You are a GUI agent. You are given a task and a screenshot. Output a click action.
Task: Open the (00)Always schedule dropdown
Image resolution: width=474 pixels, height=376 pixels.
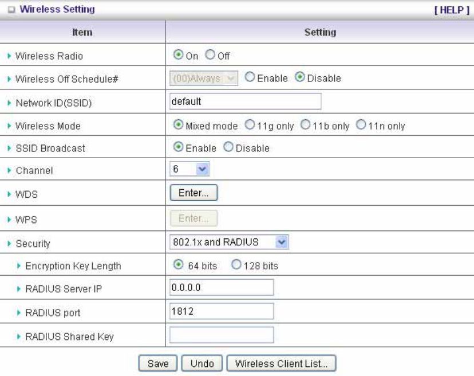203,78
